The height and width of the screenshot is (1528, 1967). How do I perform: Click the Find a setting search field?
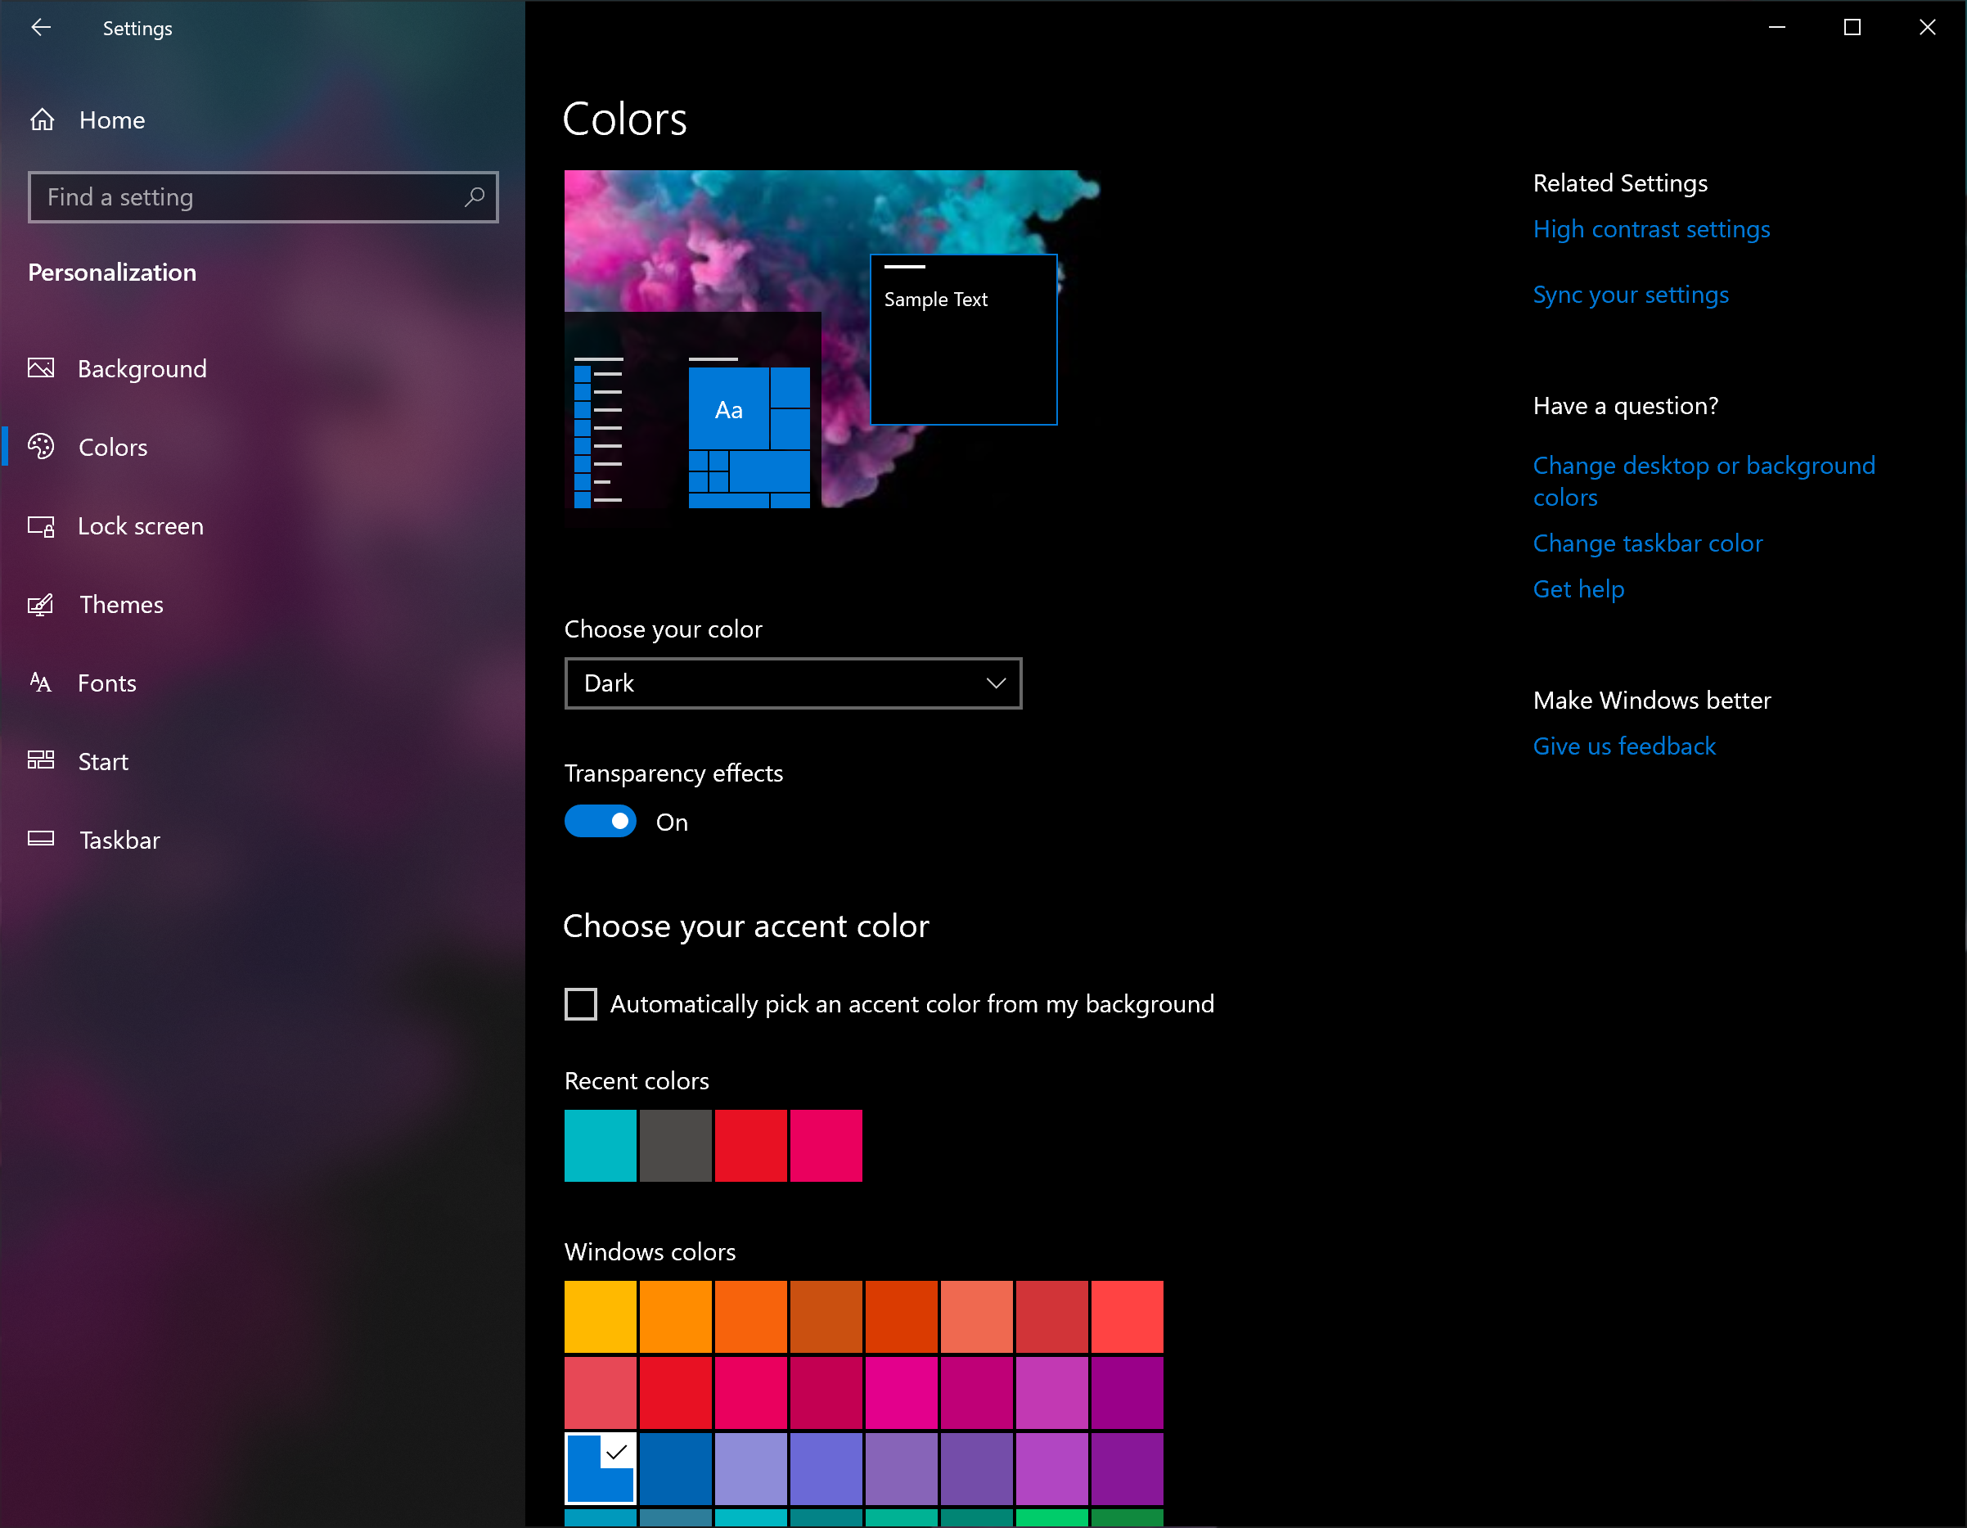pos(260,196)
